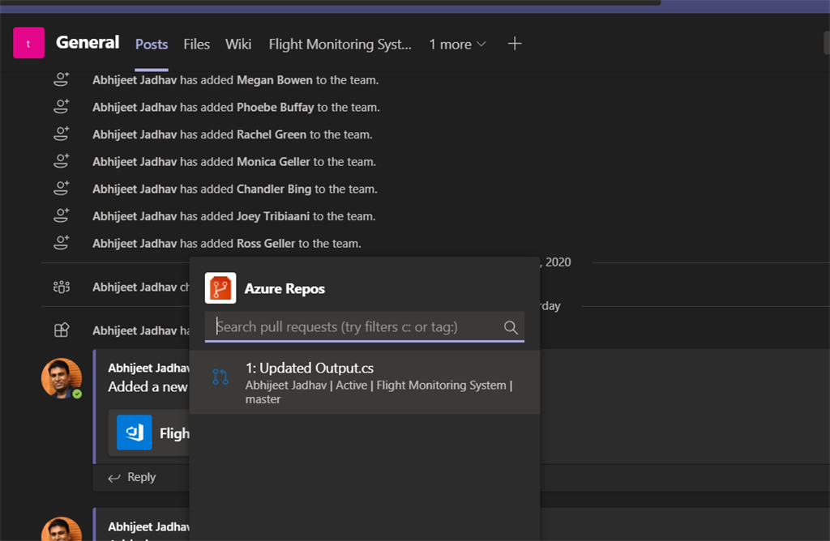
Task: Click the channel settings changed icon
Action: [61, 287]
